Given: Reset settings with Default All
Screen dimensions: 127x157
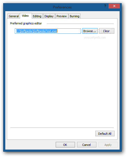Looking at the screenshot, I should click(x=105, y=134).
